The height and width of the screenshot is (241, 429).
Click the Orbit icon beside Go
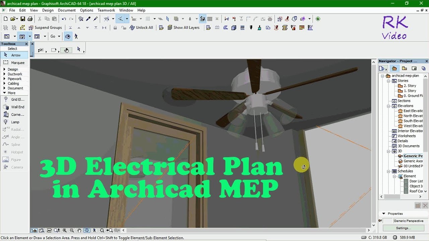[68, 36]
